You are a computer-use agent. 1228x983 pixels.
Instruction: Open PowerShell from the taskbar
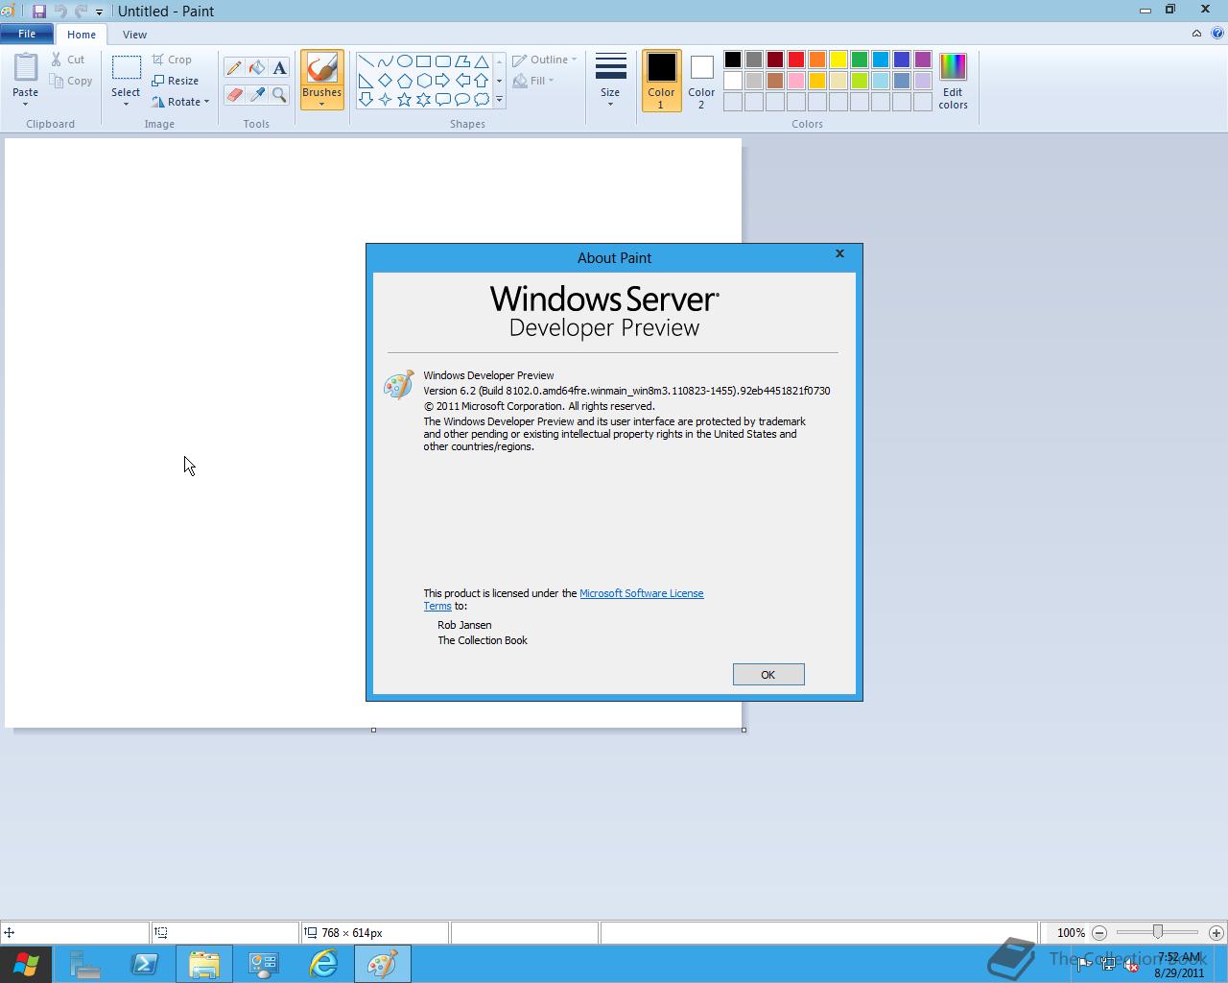[144, 964]
